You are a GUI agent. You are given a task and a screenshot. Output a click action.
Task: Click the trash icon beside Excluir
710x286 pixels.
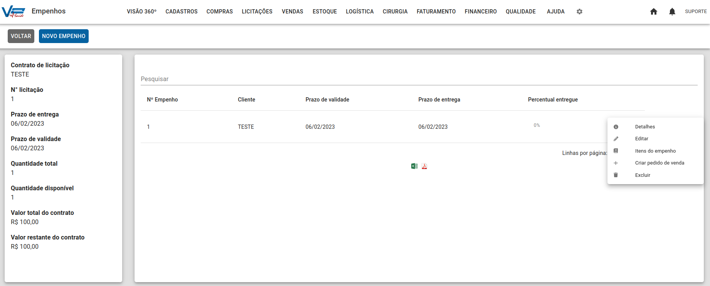(616, 175)
